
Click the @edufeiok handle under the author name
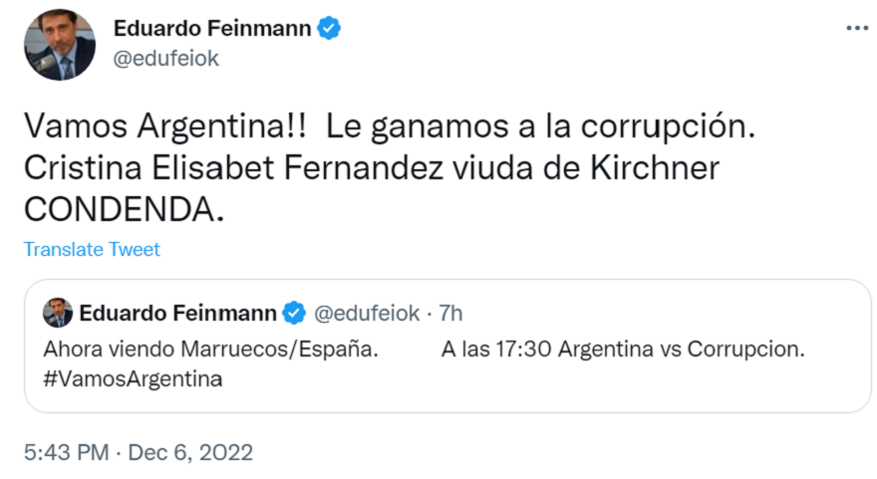tap(166, 58)
